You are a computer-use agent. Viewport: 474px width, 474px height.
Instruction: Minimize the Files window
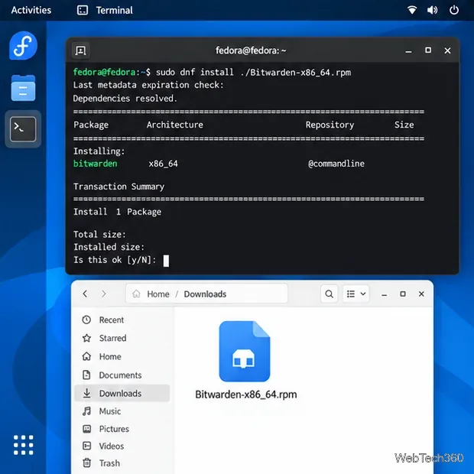coord(385,294)
